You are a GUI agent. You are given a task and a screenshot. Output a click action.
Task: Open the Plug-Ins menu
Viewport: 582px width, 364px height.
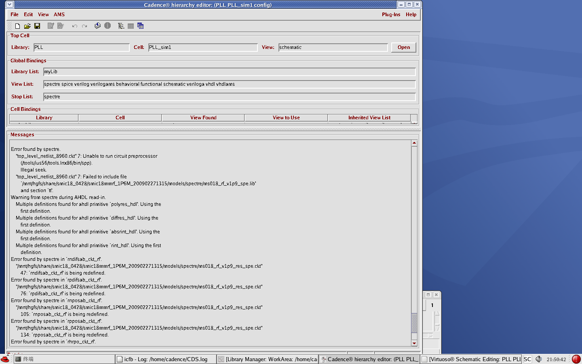391,15
